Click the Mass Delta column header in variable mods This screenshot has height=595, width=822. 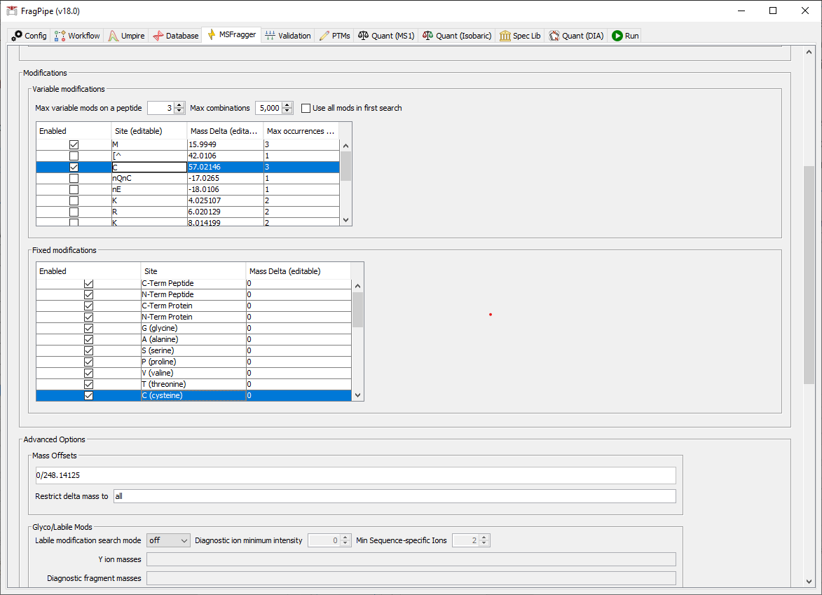(225, 131)
